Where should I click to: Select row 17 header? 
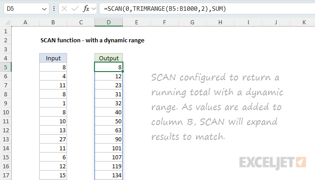[5, 175]
